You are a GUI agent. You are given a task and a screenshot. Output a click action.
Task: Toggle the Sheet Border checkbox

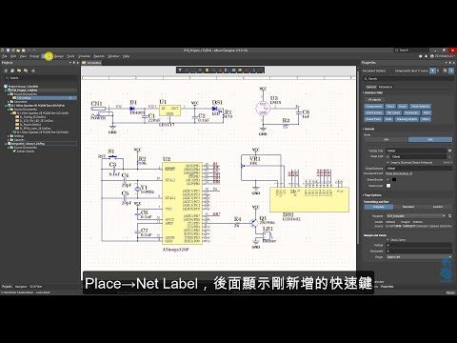pyautogui.click(x=388, y=179)
